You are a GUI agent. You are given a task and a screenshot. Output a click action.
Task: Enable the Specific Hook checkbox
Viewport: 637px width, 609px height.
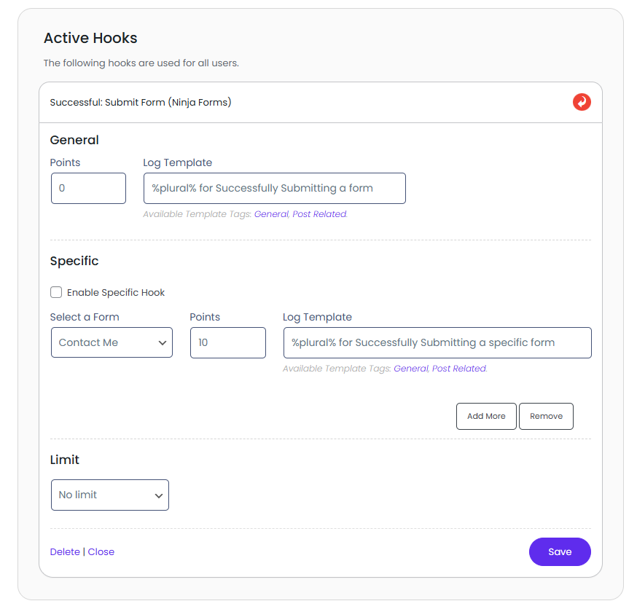click(x=56, y=293)
